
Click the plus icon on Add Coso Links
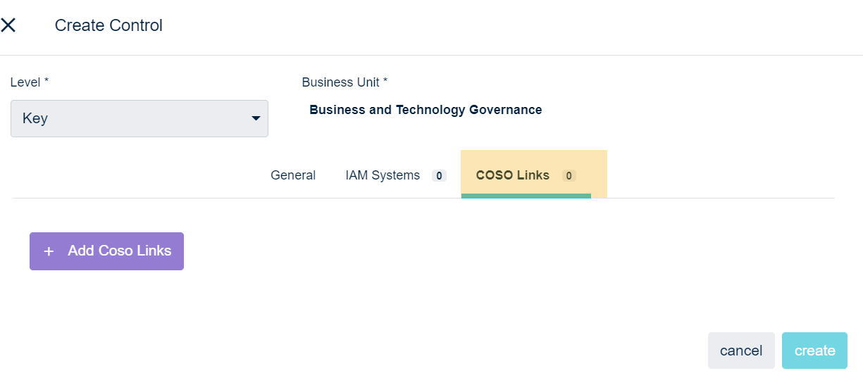(49, 251)
